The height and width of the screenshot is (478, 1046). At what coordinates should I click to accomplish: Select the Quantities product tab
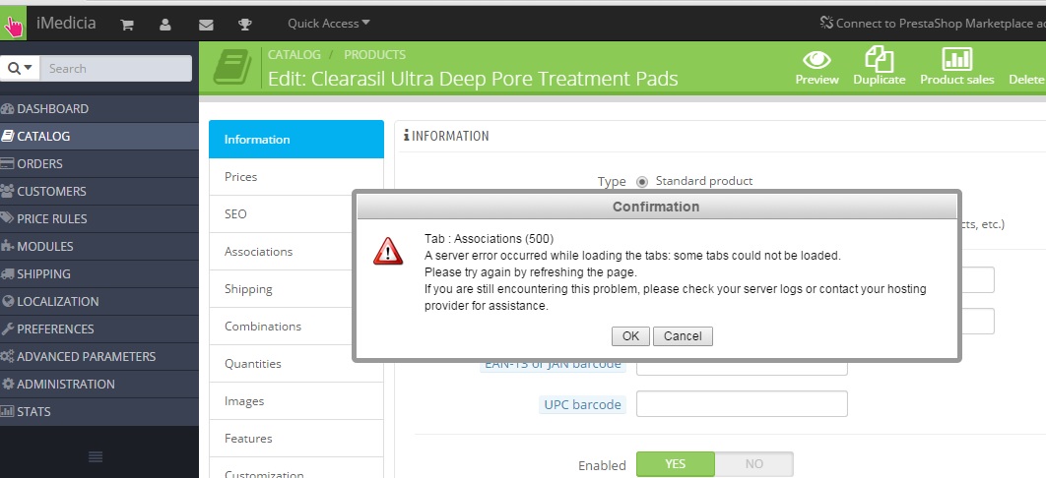[x=296, y=364]
